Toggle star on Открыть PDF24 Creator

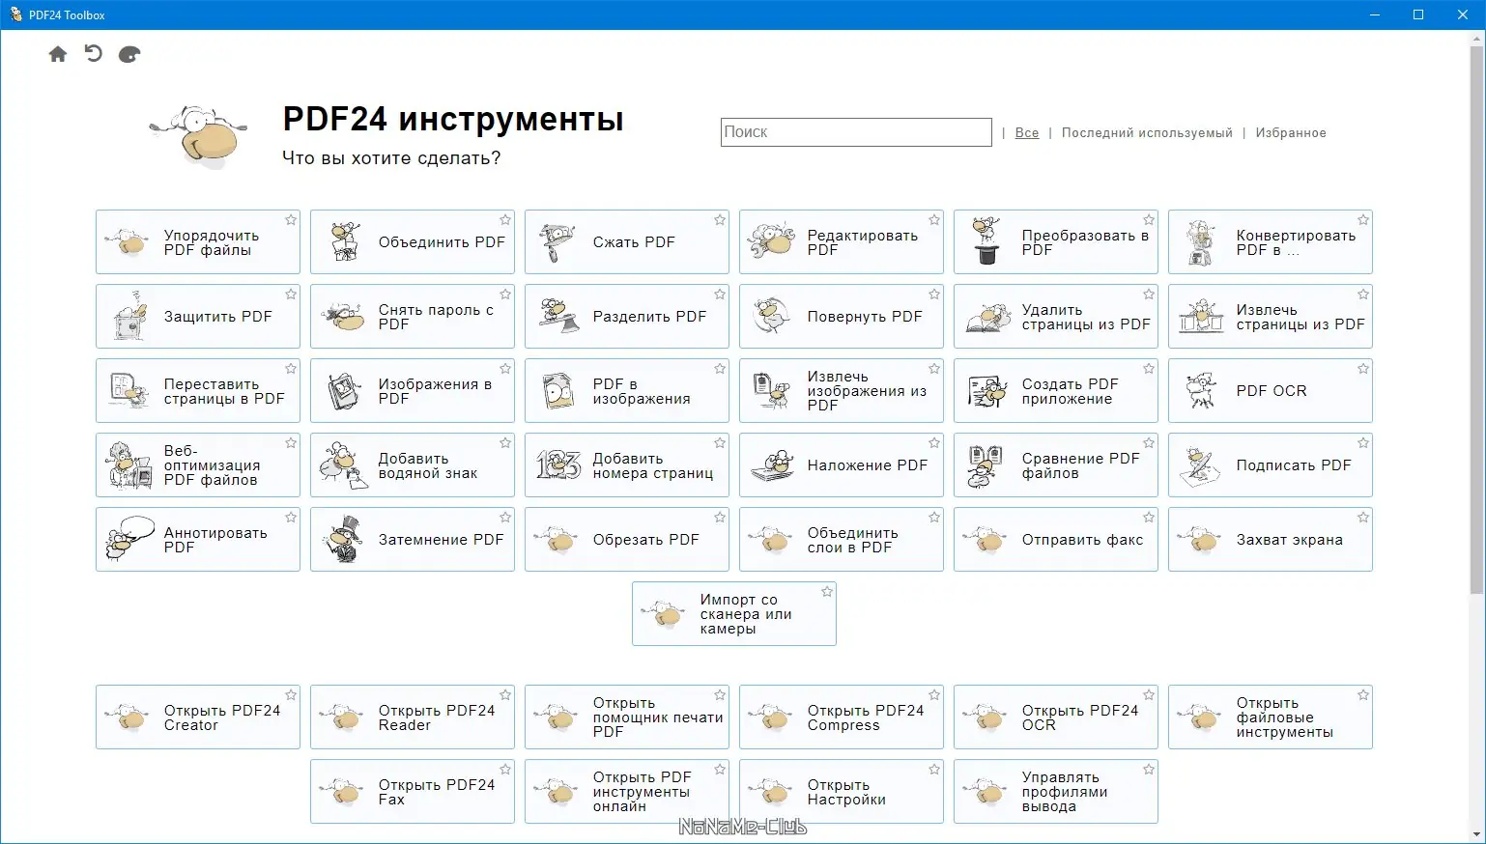pos(291,695)
